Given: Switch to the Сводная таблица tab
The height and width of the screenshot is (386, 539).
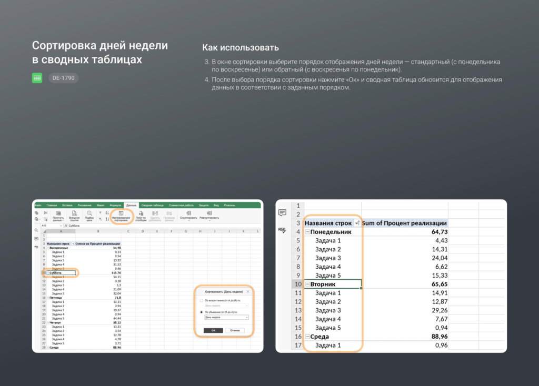Looking at the screenshot, I should click(x=152, y=205).
